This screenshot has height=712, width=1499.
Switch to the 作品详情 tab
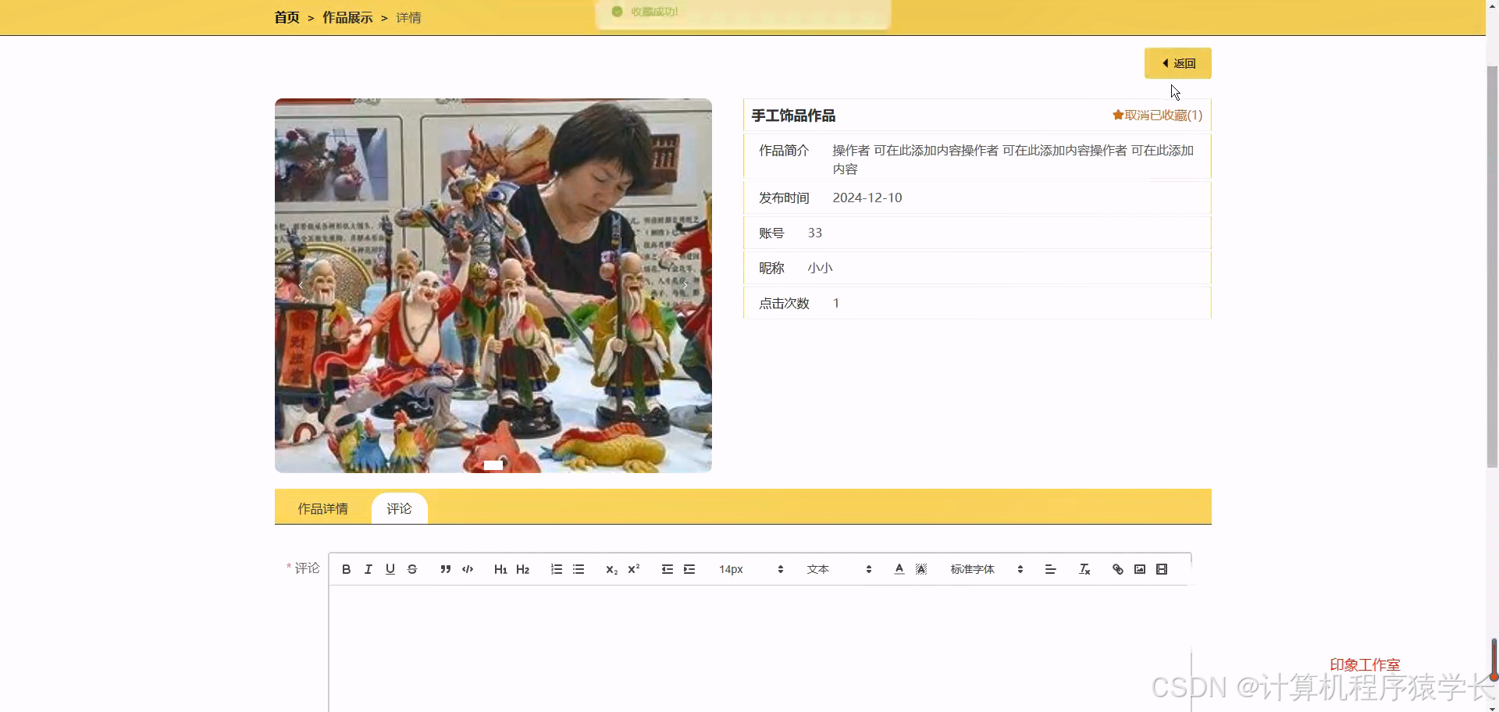tap(322, 508)
